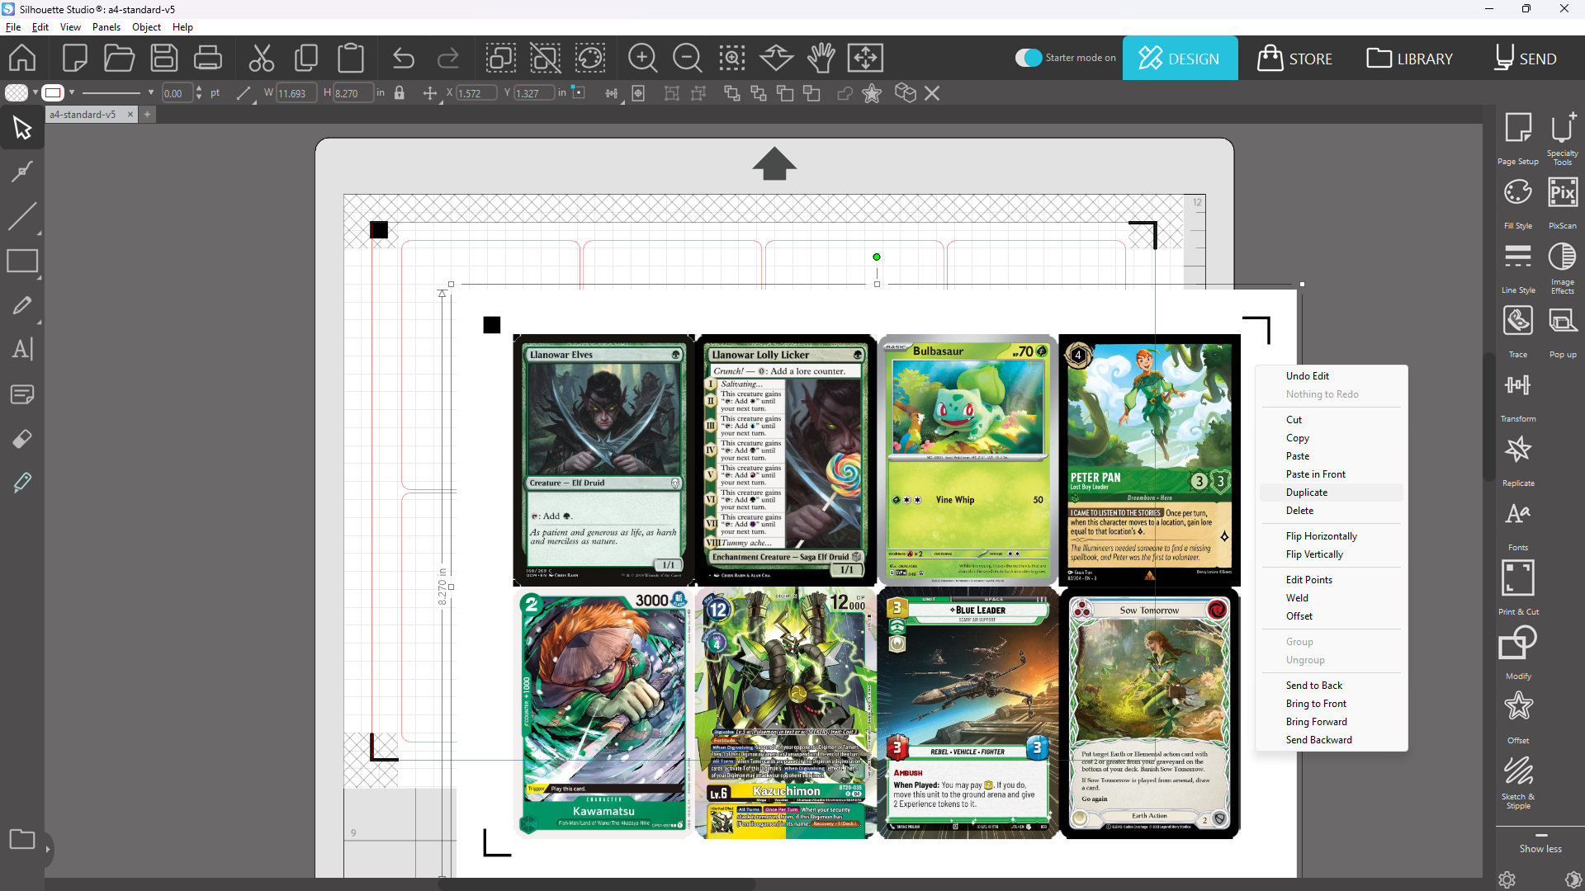Click the width W value field
This screenshot has height=891, width=1585.
pos(296,93)
